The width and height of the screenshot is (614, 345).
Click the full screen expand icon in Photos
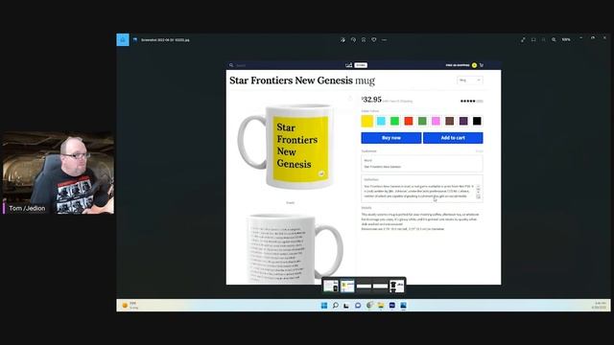pos(523,40)
